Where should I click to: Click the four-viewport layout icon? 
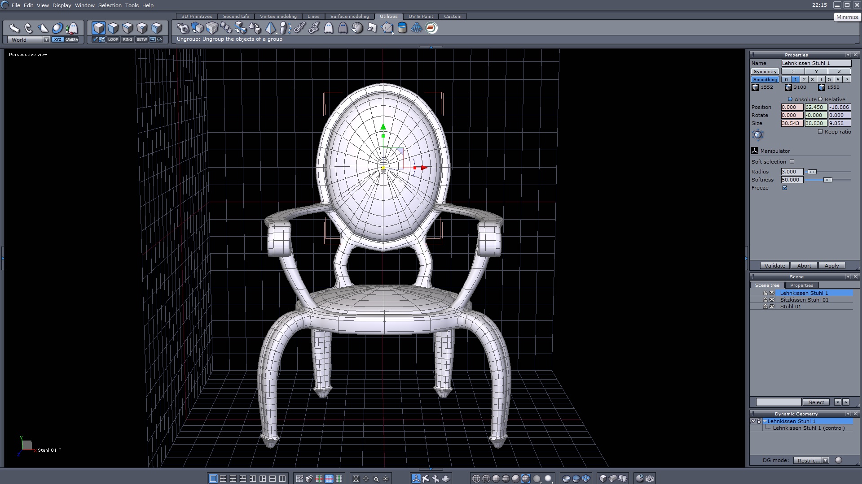click(x=223, y=479)
